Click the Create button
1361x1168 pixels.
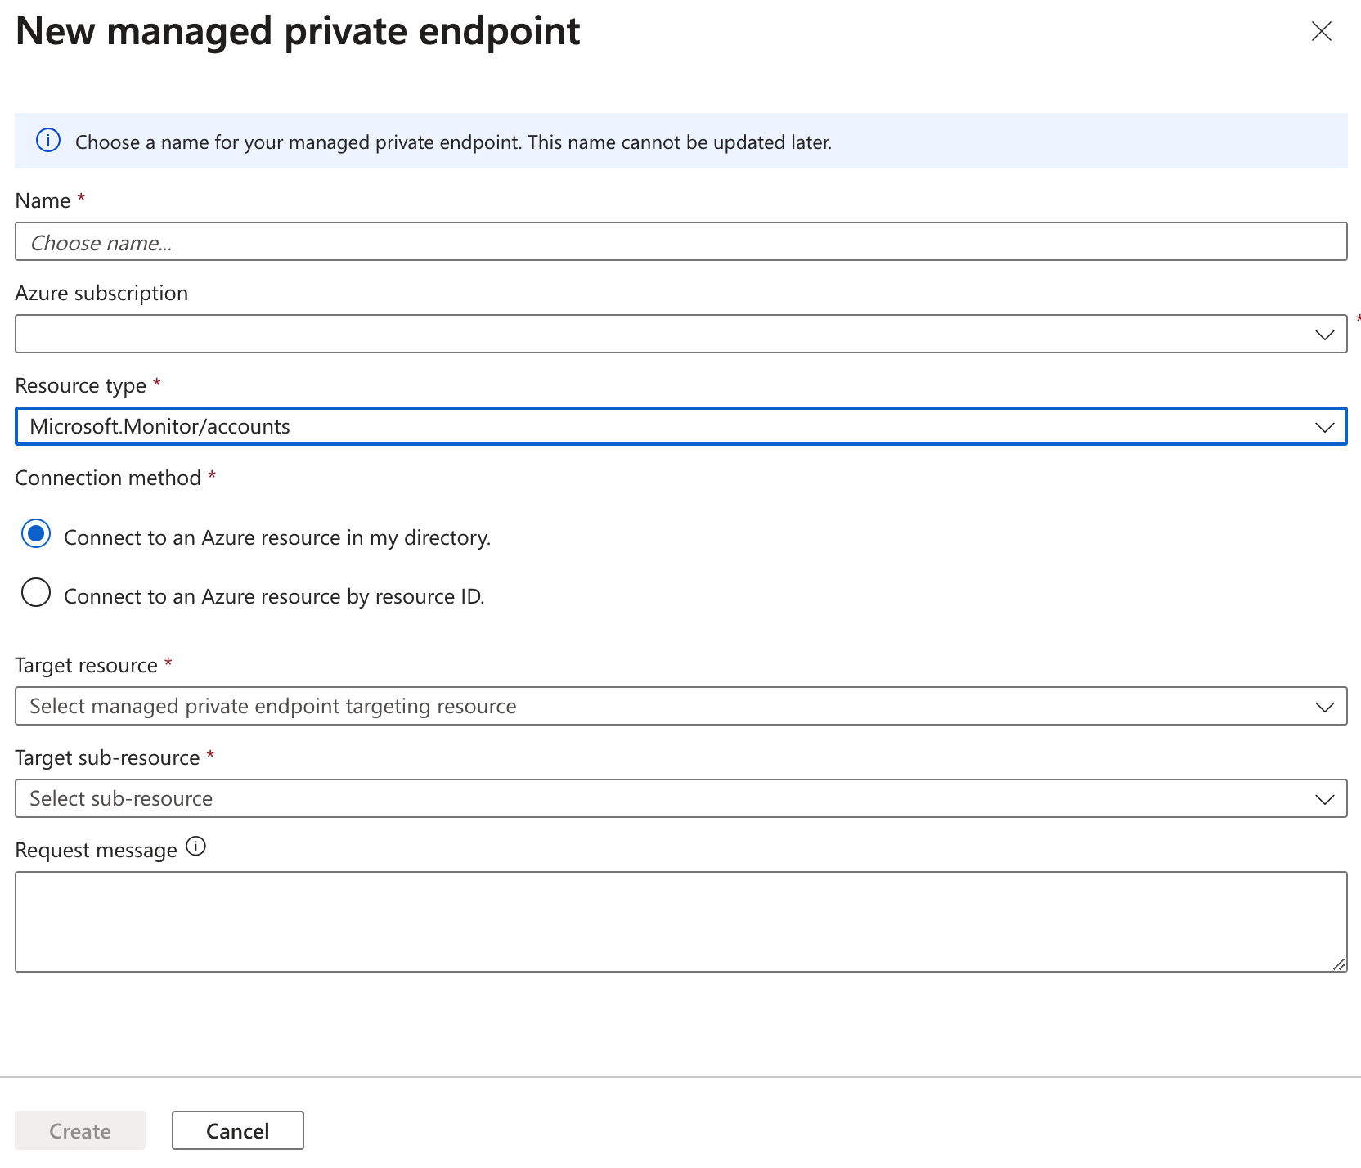pos(80,1130)
